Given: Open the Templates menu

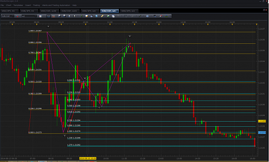Looking at the screenshot, I should (18, 5).
